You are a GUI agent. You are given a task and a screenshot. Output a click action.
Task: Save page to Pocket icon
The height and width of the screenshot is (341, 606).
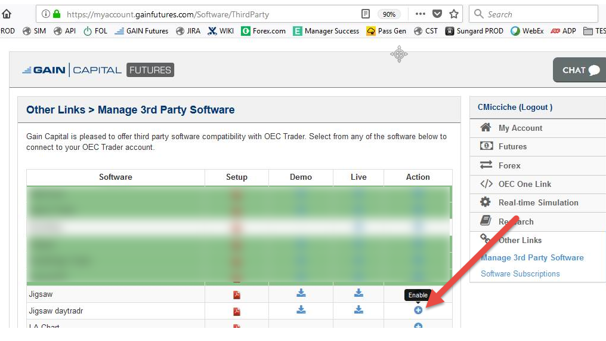[x=437, y=14]
